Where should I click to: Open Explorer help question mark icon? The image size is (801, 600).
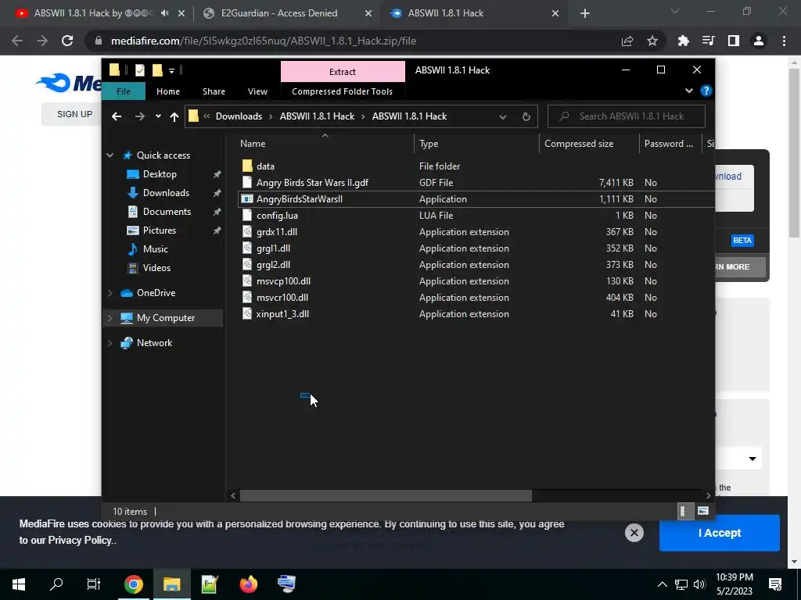click(706, 91)
